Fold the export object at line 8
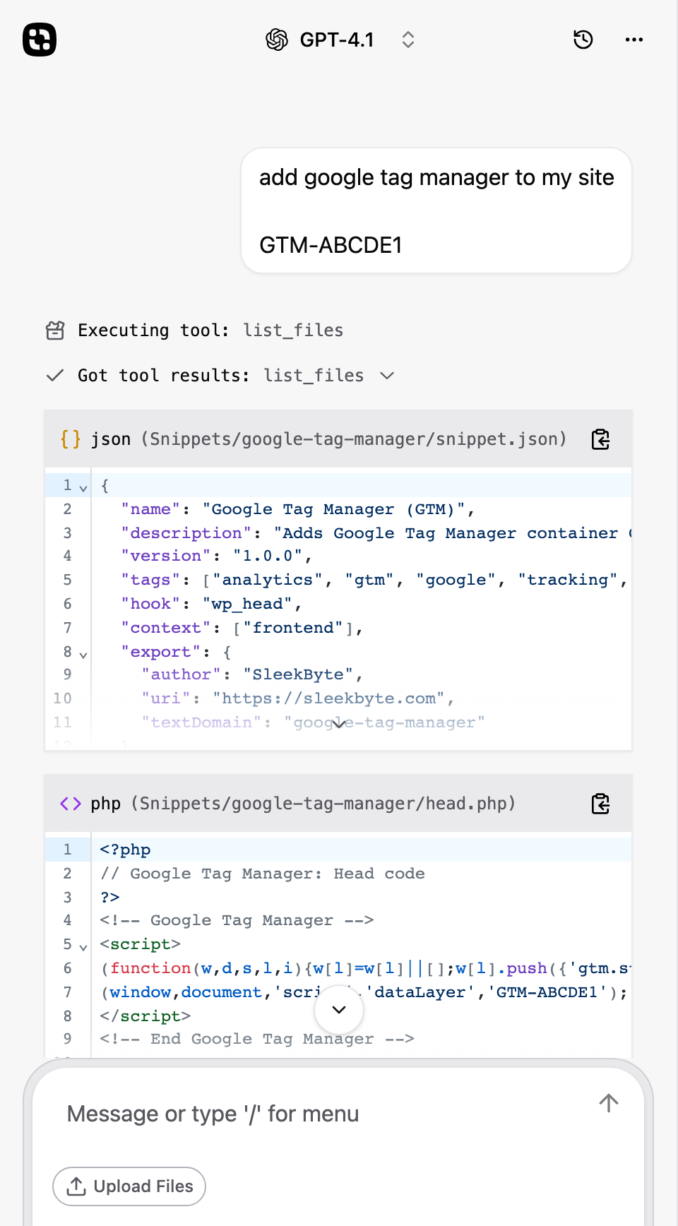 [83, 655]
